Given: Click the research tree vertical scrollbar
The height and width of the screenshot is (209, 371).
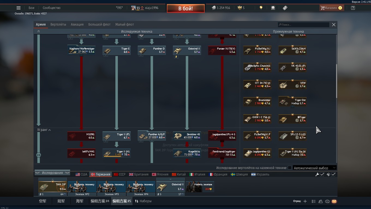Looking at the screenshot, I should tap(336, 81).
